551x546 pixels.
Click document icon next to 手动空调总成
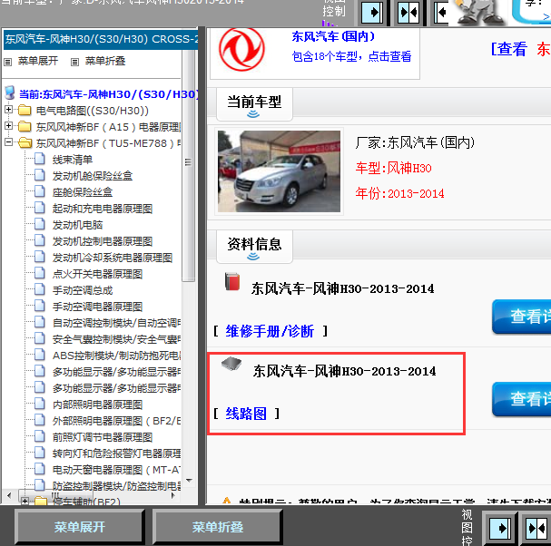coord(40,289)
